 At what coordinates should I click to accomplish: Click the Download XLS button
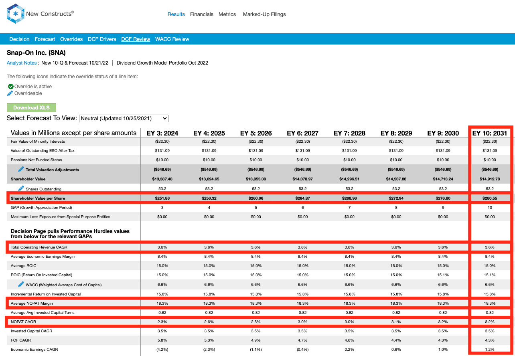tap(31, 107)
